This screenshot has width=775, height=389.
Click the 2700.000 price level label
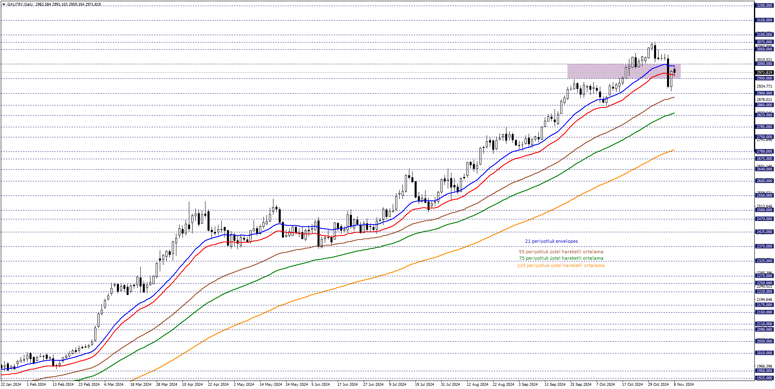[x=764, y=151]
